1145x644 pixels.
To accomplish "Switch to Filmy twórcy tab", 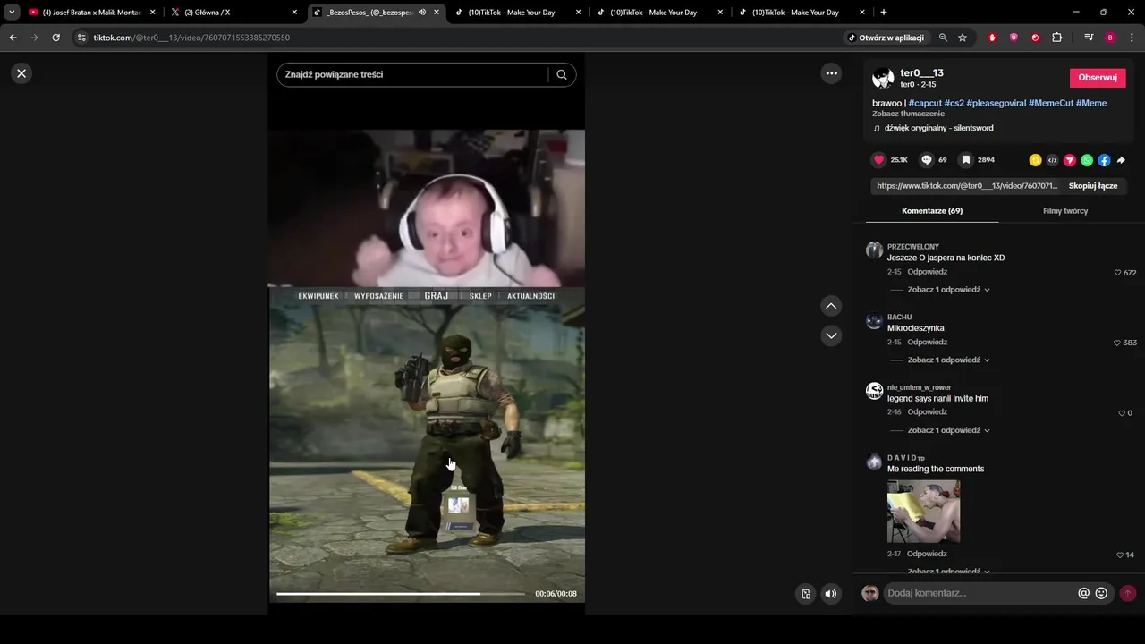I will click(1065, 211).
